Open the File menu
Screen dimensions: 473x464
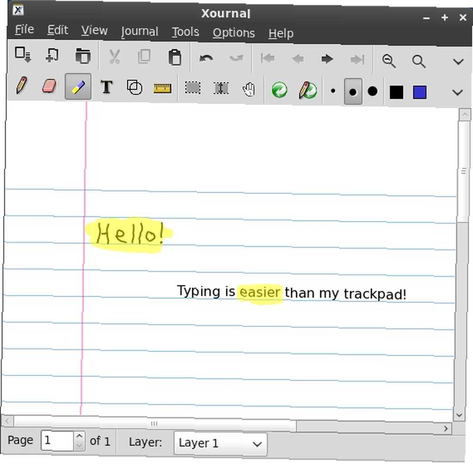25,29
